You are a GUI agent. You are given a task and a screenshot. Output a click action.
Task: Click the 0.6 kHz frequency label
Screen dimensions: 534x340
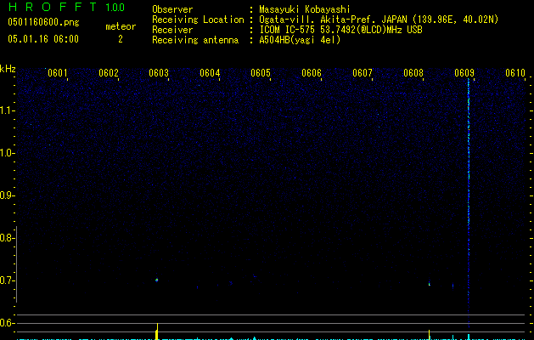6,323
